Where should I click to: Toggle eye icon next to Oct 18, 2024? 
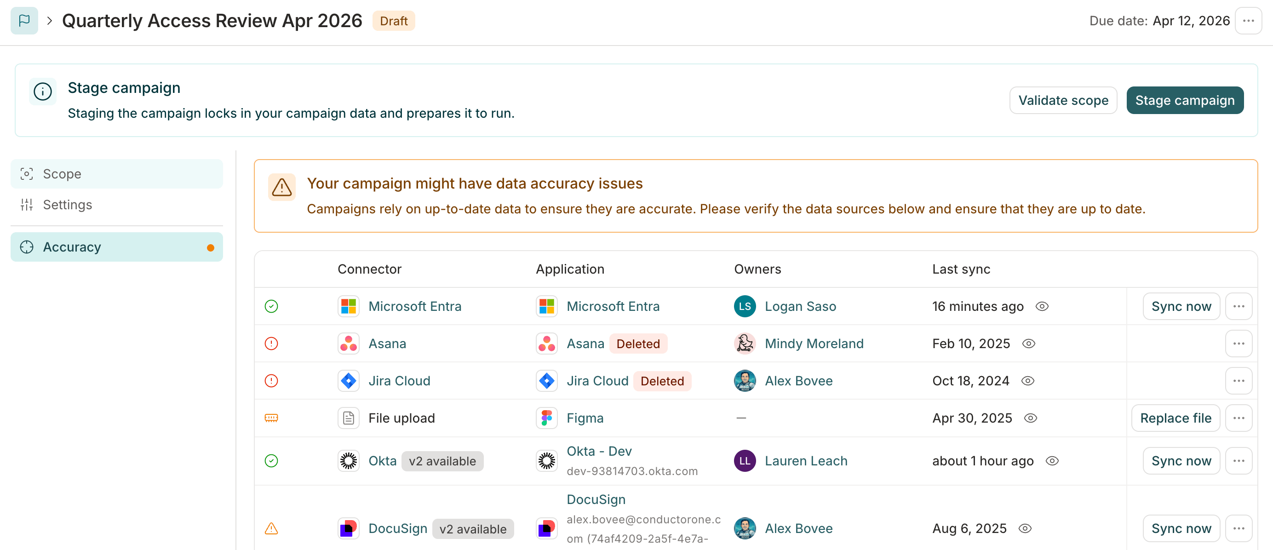click(1027, 380)
